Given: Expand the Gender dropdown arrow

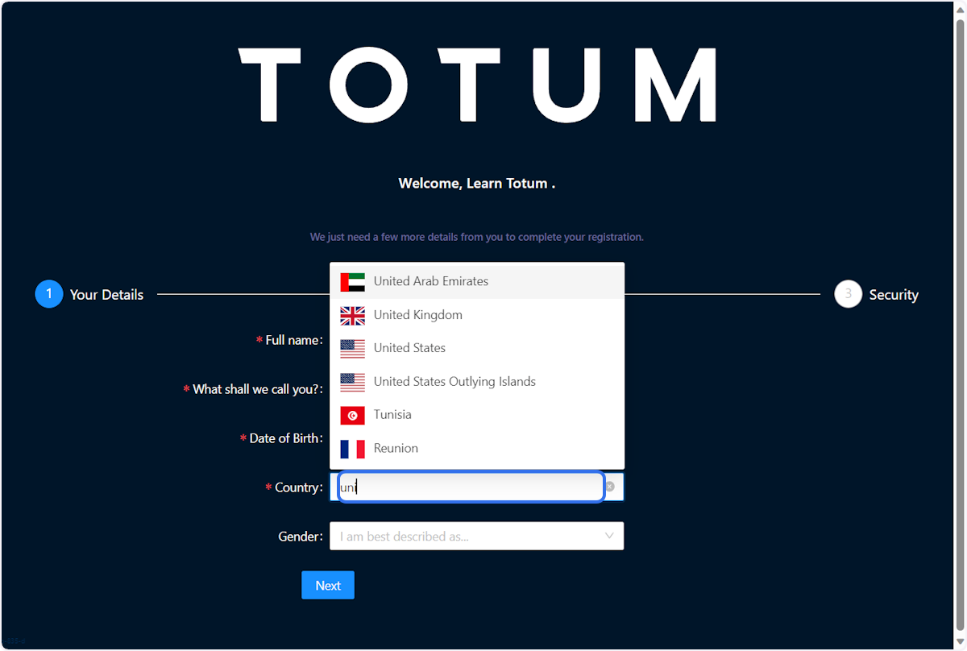Looking at the screenshot, I should (609, 536).
